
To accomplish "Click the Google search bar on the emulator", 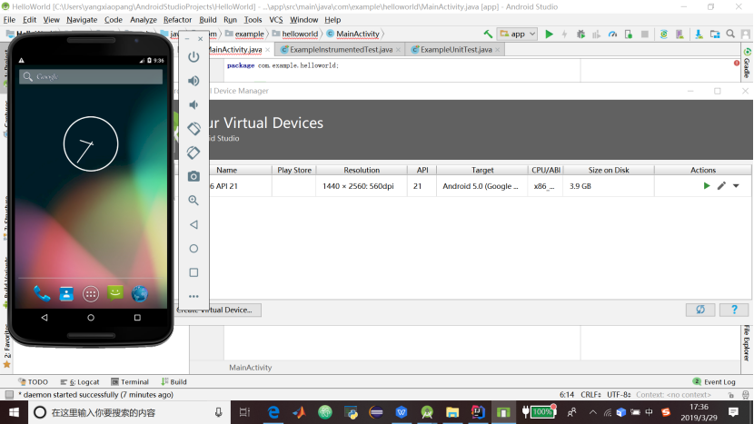I will coord(91,77).
